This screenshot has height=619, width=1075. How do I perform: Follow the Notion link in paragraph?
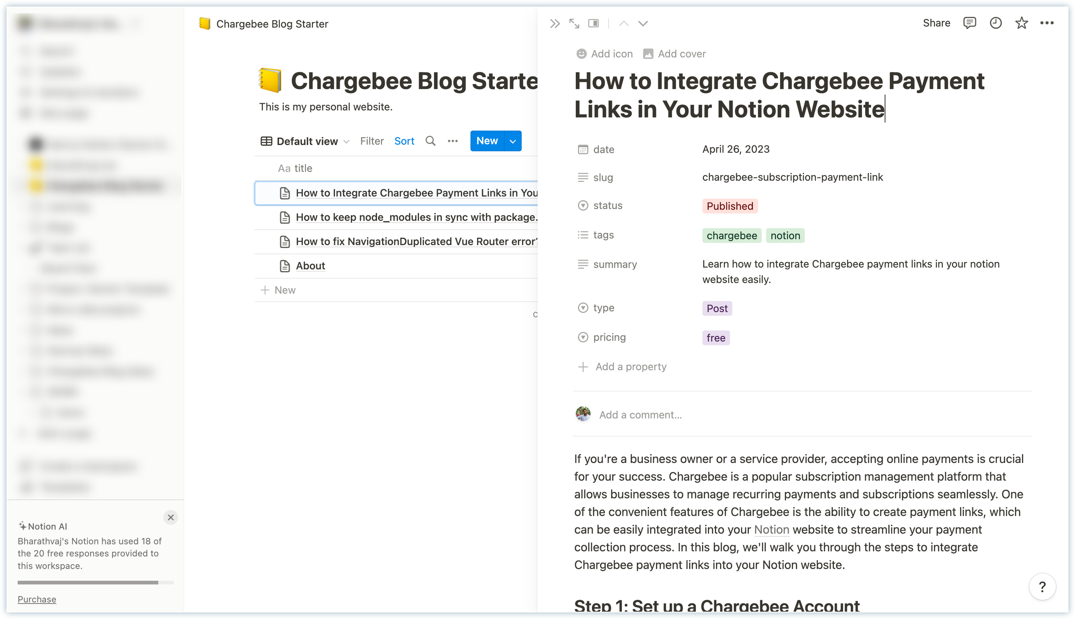(771, 530)
